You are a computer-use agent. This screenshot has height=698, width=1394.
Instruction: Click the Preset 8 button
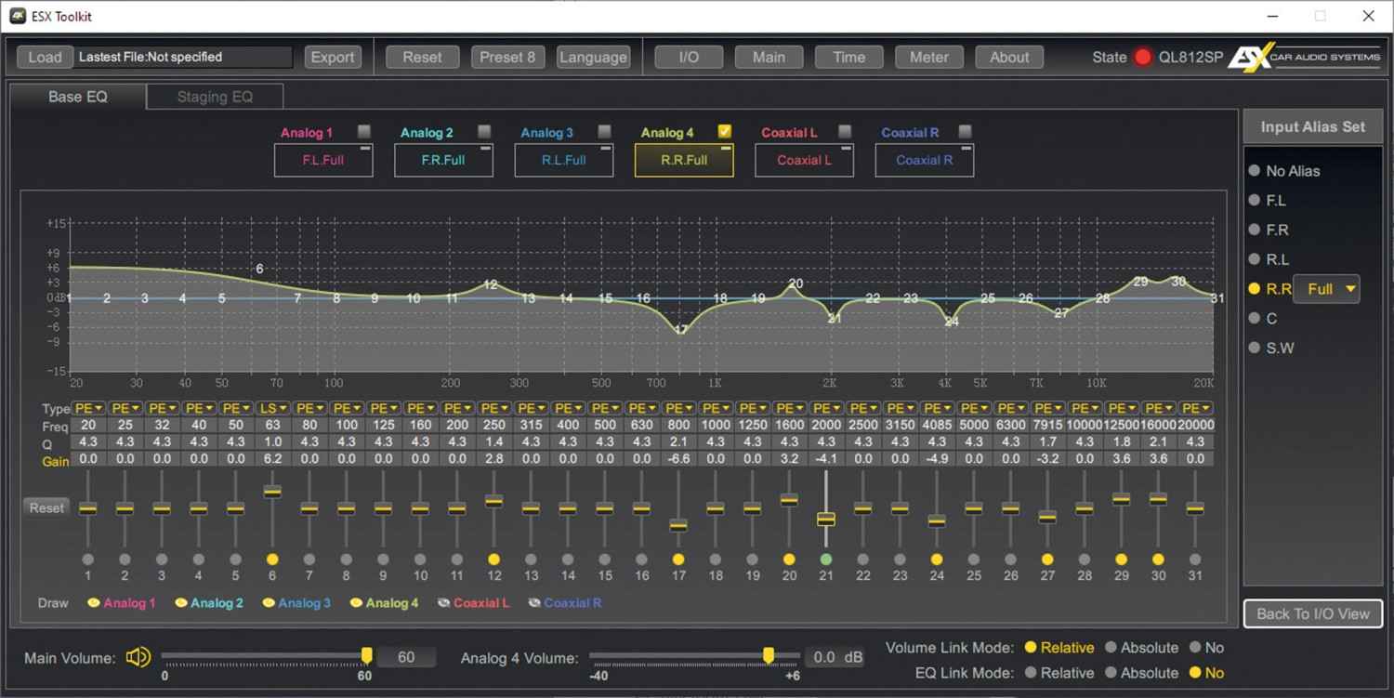[507, 57]
